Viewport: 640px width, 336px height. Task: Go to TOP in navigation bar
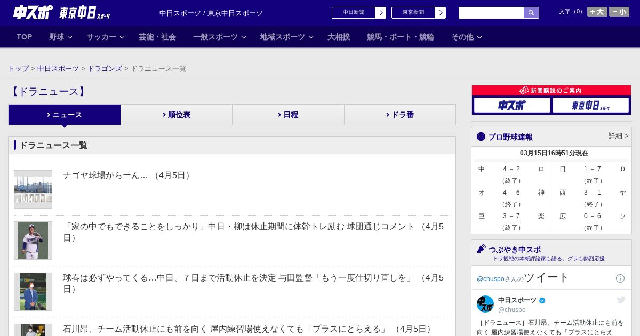[x=25, y=37]
